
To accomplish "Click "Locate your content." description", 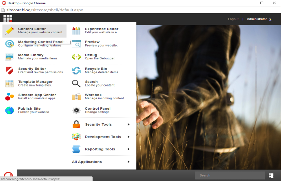I will pyautogui.click(x=100, y=85).
